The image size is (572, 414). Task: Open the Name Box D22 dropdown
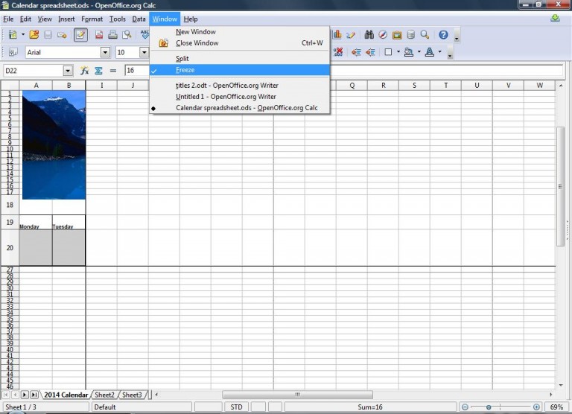[x=68, y=71]
